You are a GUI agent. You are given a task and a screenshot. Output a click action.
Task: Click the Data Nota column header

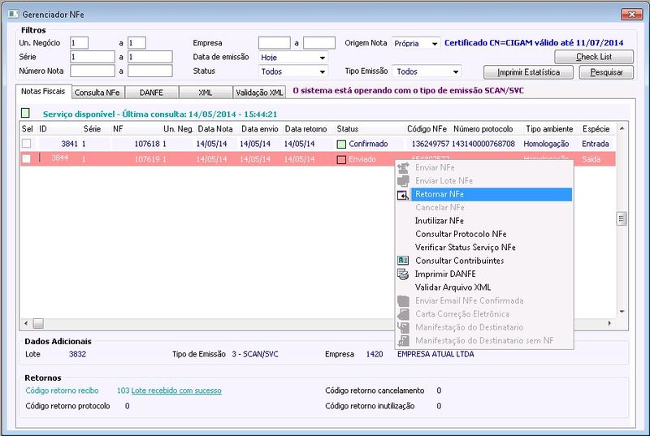pos(214,129)
